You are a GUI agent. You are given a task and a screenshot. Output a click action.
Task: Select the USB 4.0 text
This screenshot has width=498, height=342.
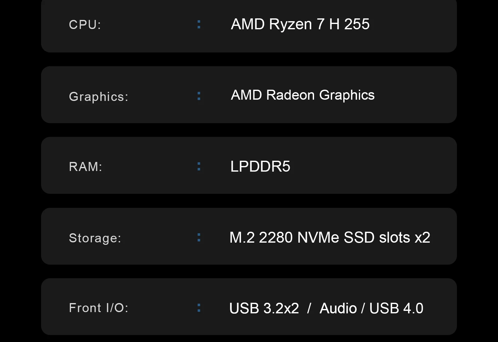(x=396, y=308)
